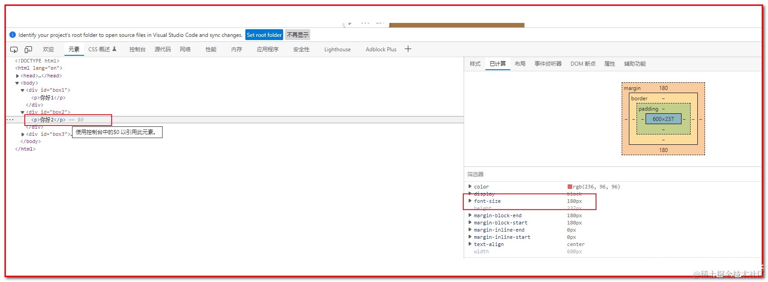Collapse the body node
768x282 pixels.
pyautogui.click(x=18, y=83)
